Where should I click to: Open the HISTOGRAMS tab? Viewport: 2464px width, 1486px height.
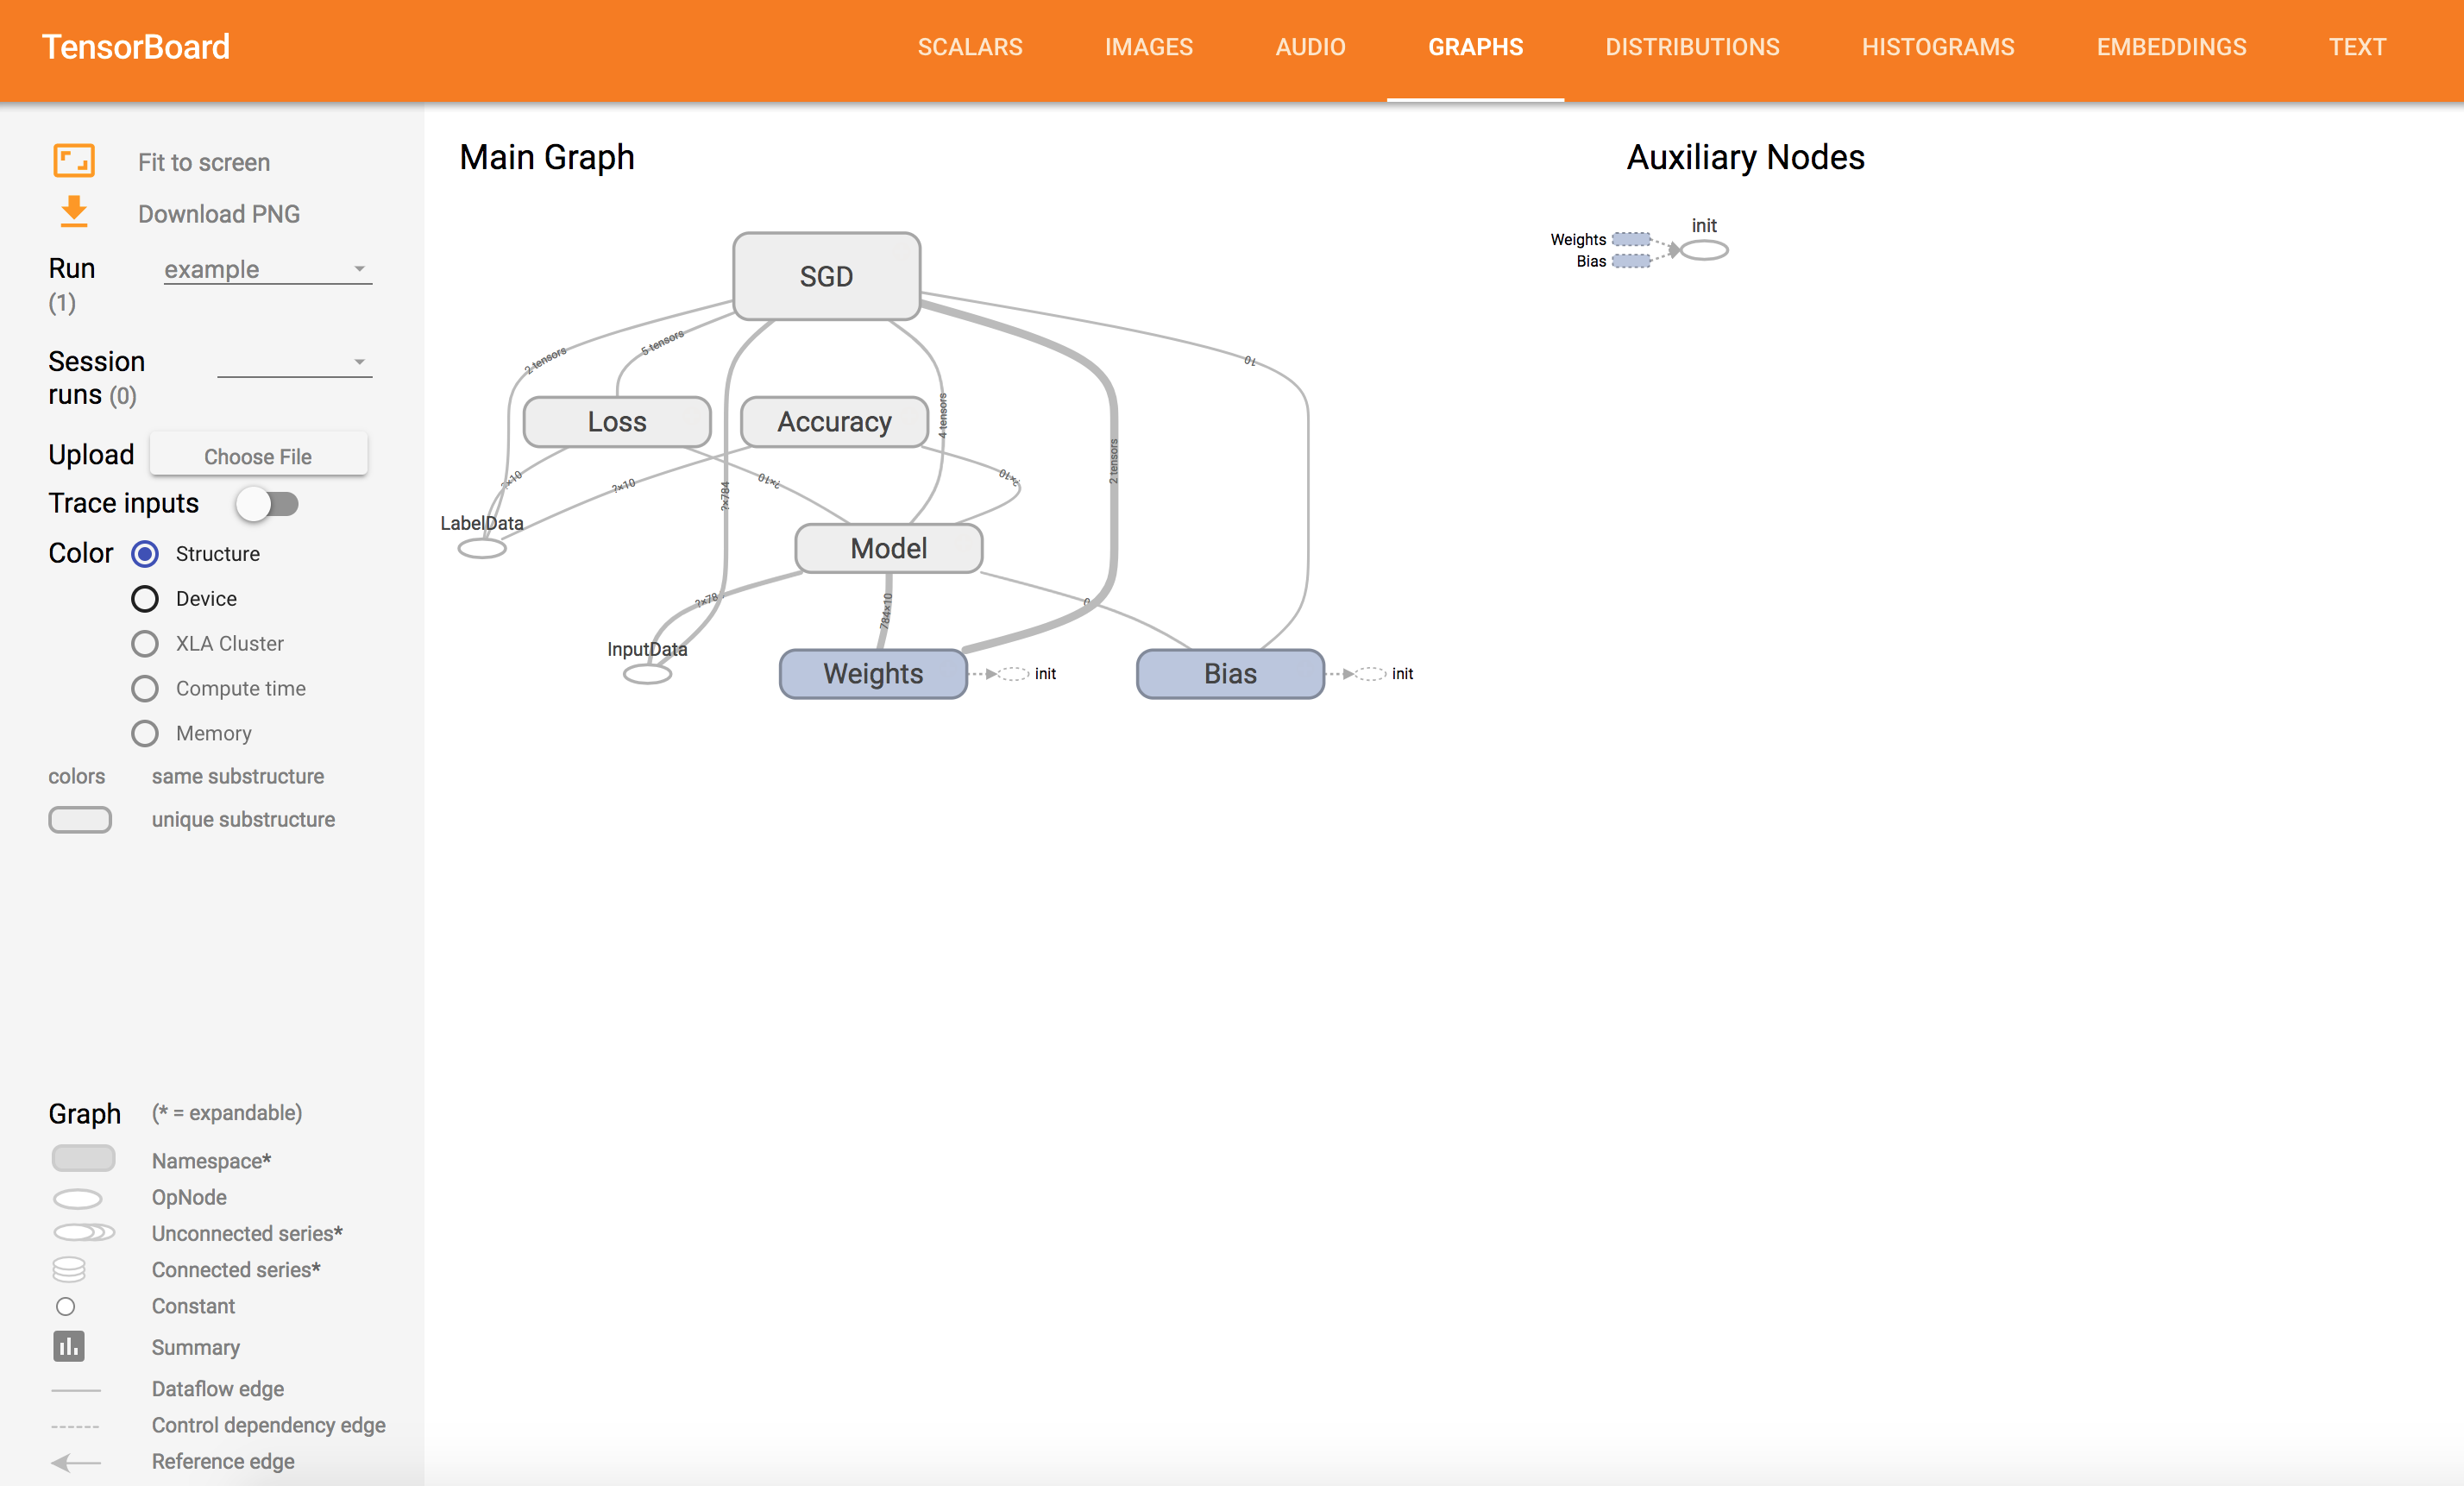point(1937,47)
